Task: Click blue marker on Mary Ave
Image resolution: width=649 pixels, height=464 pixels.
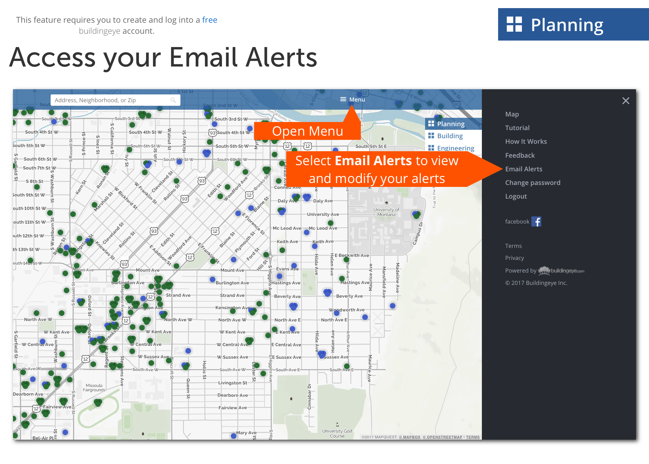Action: point(234,436)
